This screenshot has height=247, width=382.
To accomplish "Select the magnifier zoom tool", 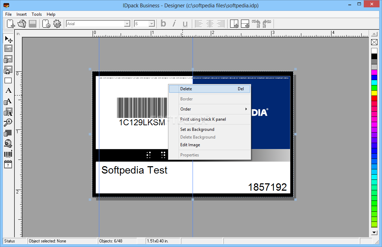I will click(8, 123).
